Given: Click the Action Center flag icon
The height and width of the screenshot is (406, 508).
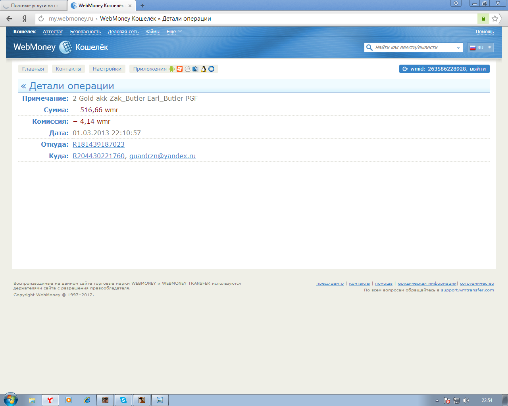Looking at the screenshot, I should [x=447, y=400].
